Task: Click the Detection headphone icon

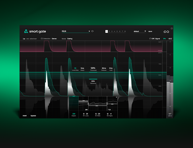Action: pyautogui.click(x=42, y=38)
